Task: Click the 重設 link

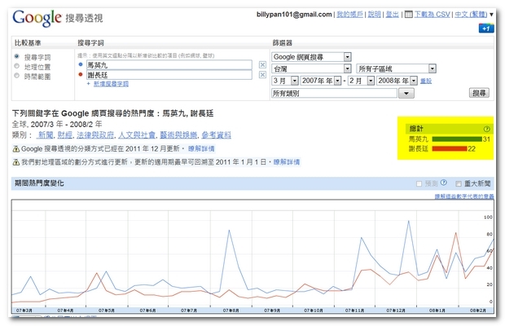Action: [x=426, y=81]
